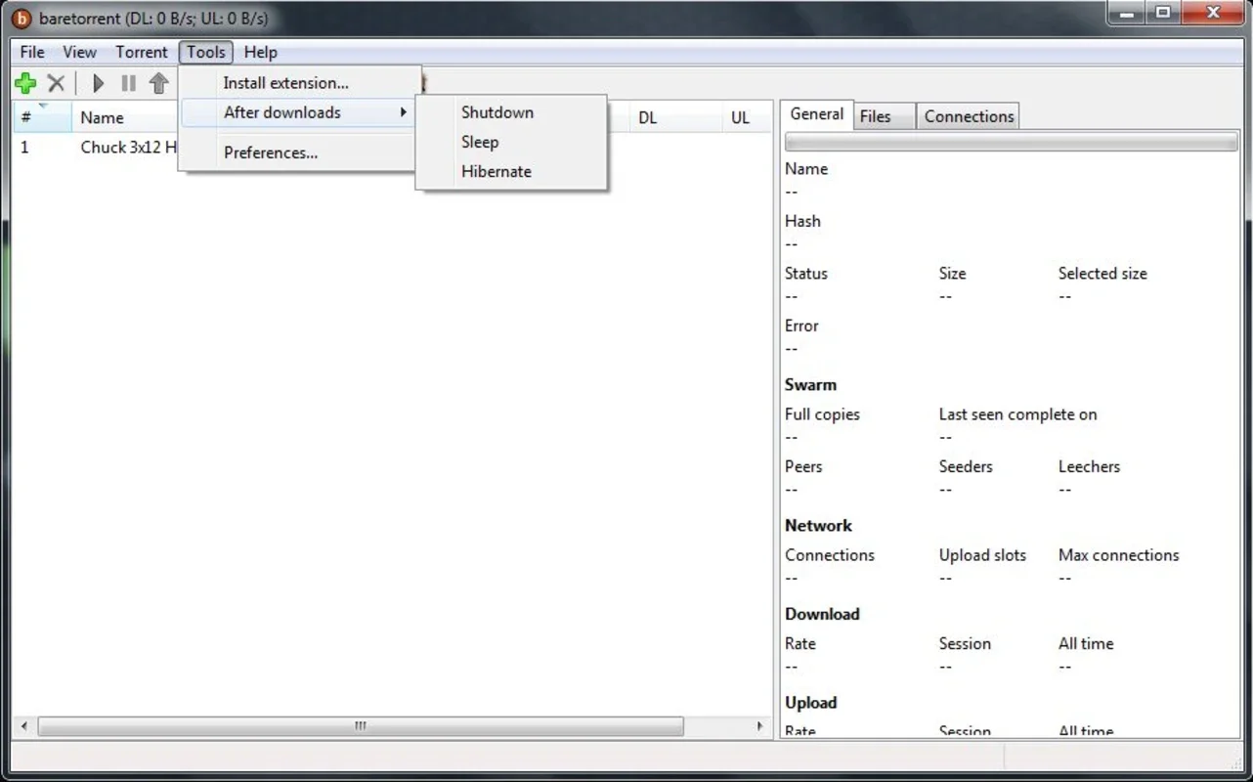Sort the torrent list by Name column

point(125,117)
